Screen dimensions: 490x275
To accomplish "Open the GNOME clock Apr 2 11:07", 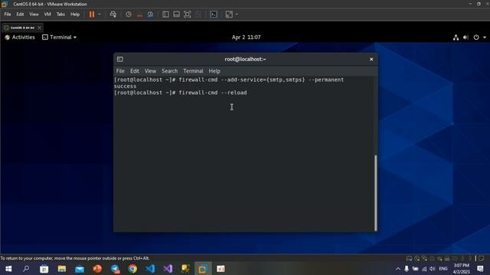I will click(x=246, y=37).
